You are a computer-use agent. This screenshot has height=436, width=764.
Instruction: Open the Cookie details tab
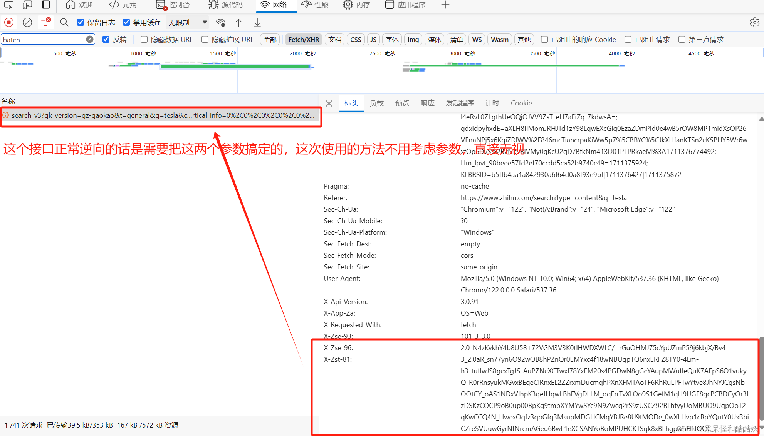pyautogui.click(x=521, y=103)
